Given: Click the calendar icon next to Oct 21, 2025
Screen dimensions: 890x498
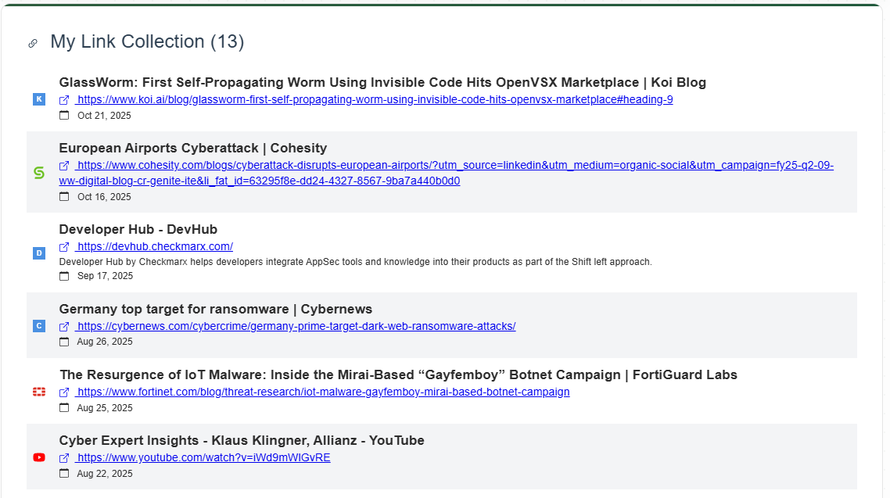Looking at the screenshot, I should [64, 115].
